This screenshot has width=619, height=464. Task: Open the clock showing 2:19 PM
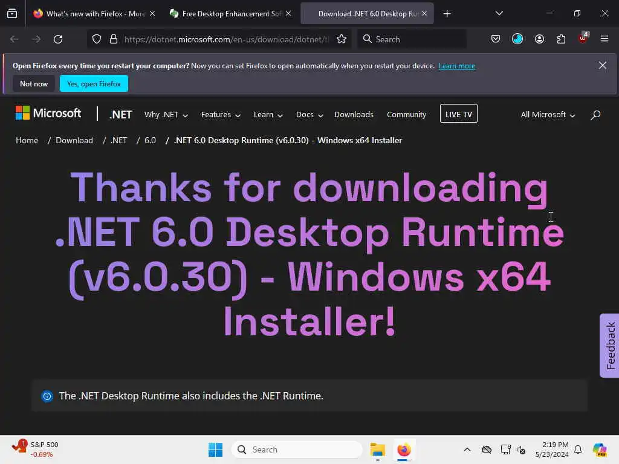tap(552, 449)
